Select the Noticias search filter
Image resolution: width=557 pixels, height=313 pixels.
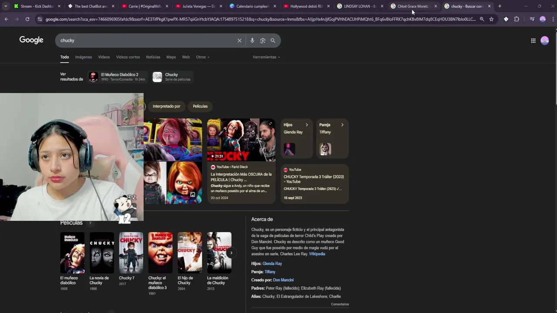pos(153,57)
